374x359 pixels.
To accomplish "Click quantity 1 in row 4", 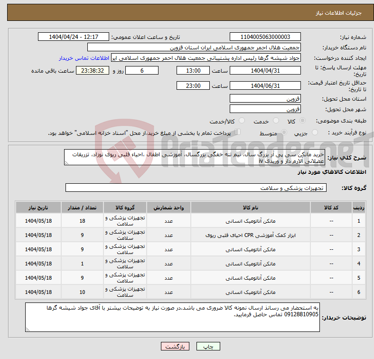I will [82, 264].
